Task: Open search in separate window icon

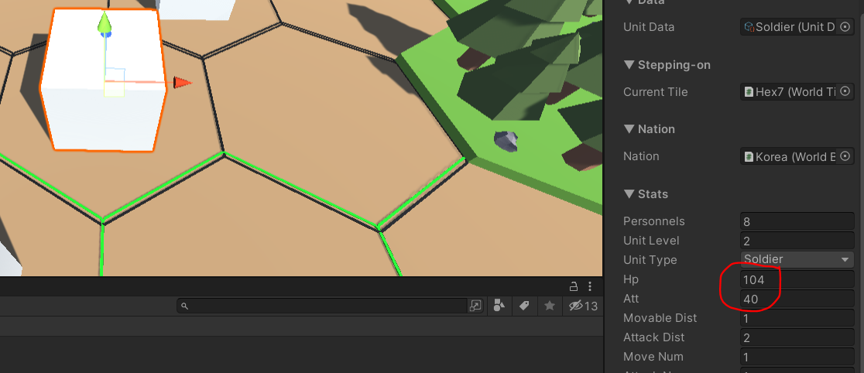Action: [475, 306]
